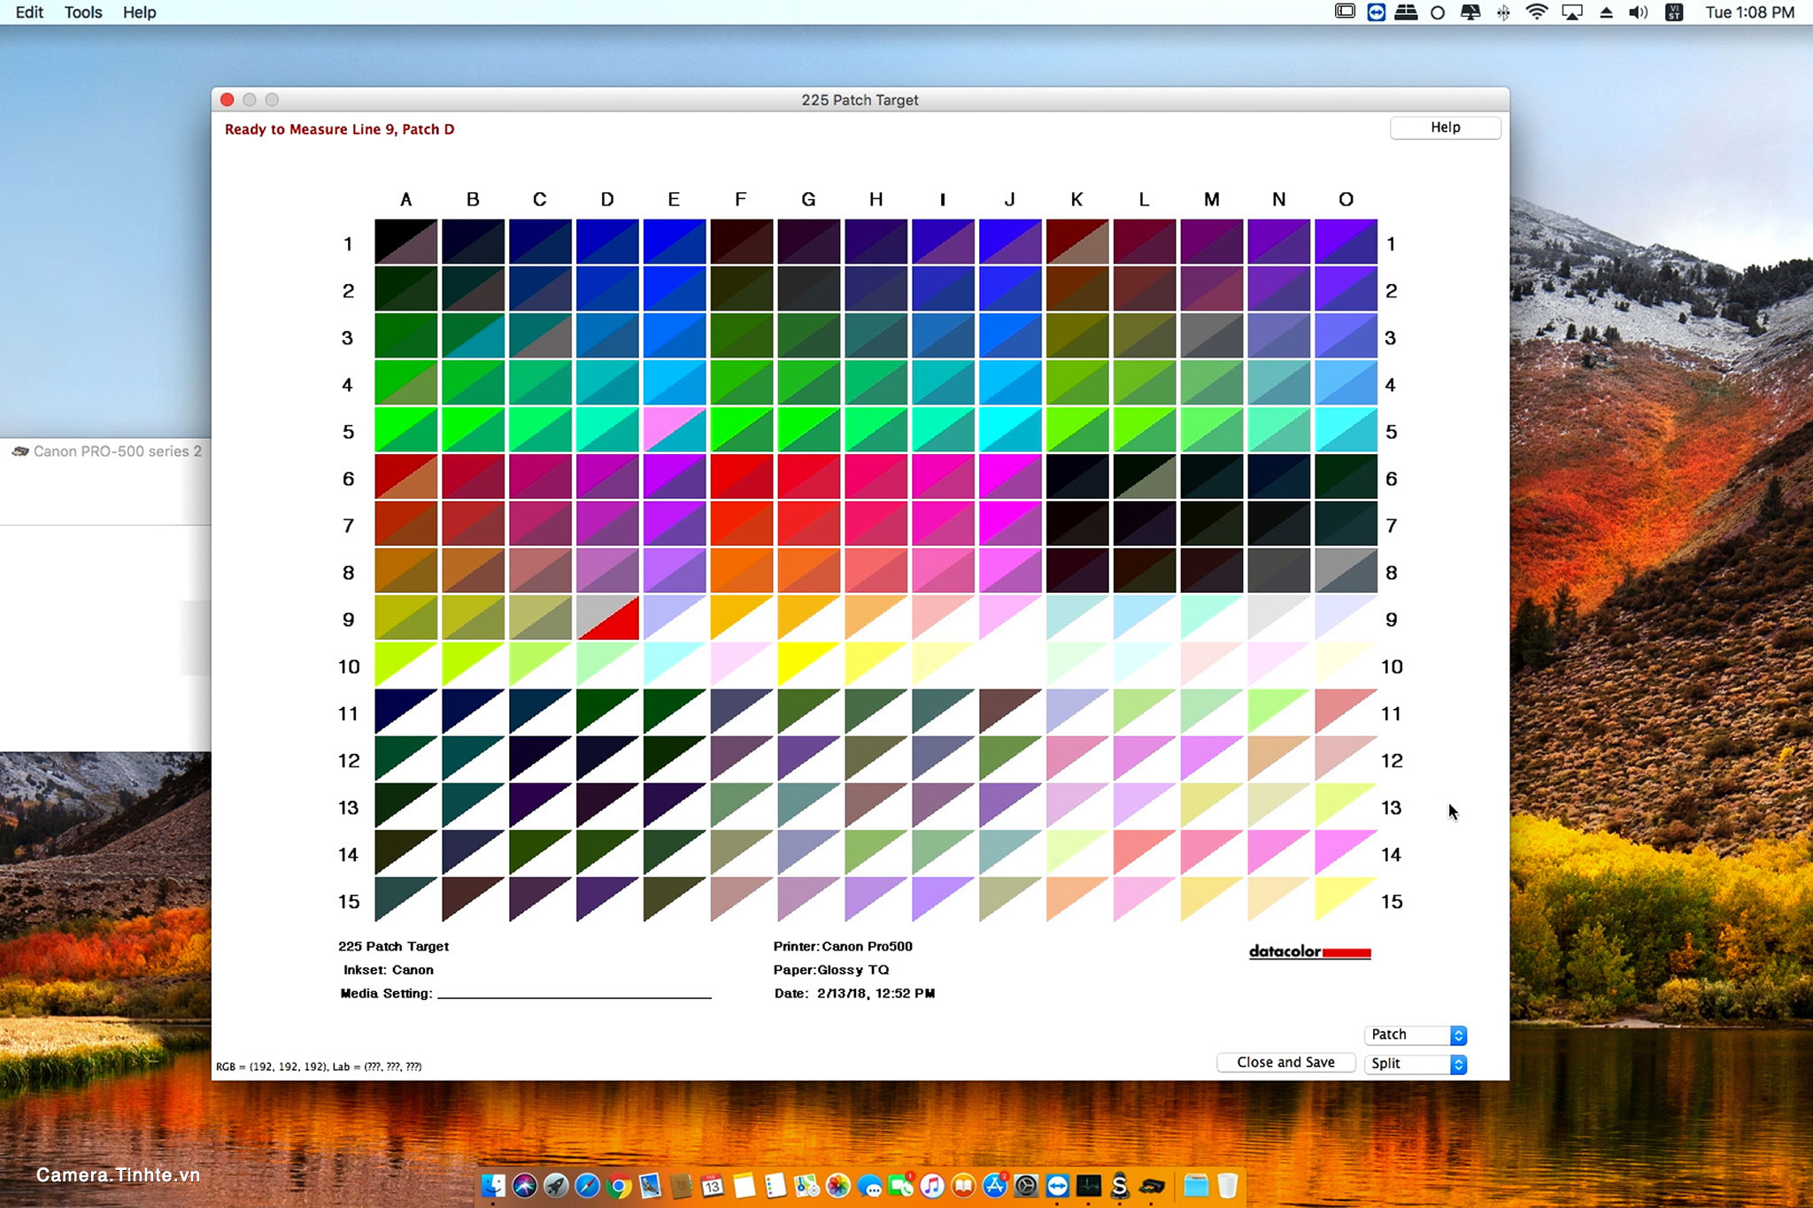Open Reminders app in the dock
The width and height of the screenshot is (1813, 1208).
point(775,1185)
